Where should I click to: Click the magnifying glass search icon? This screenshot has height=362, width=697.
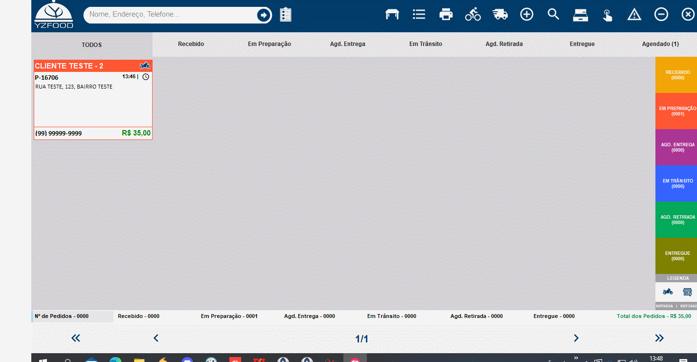tap(553, 14)
